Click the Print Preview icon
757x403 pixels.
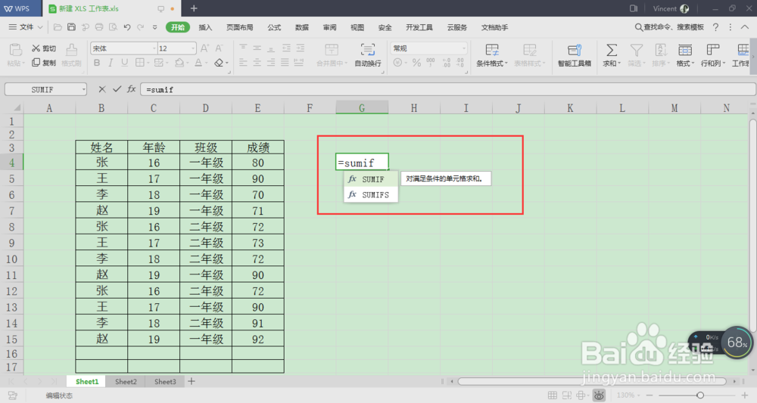(113, 27)
